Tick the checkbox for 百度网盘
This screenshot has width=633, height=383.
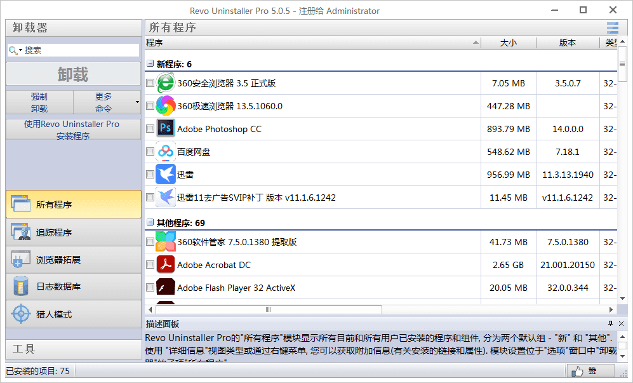[x=150, y=152]
